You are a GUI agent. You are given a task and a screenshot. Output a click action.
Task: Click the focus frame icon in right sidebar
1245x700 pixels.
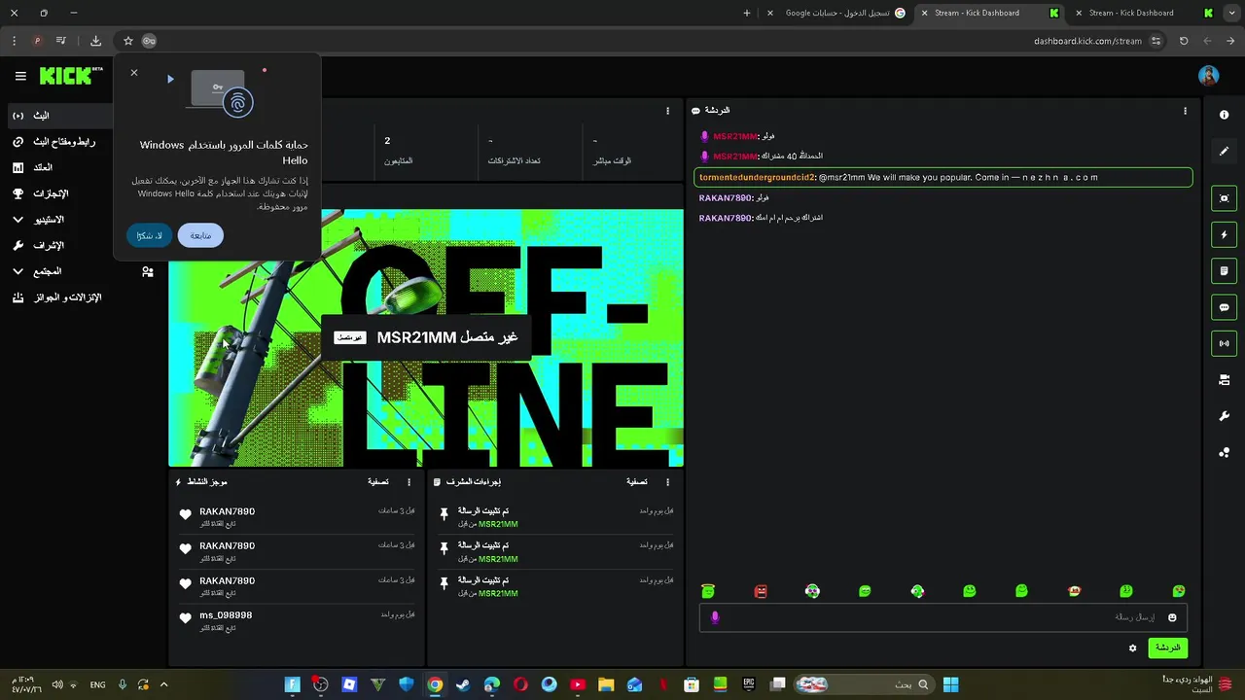coord(1224,198)
